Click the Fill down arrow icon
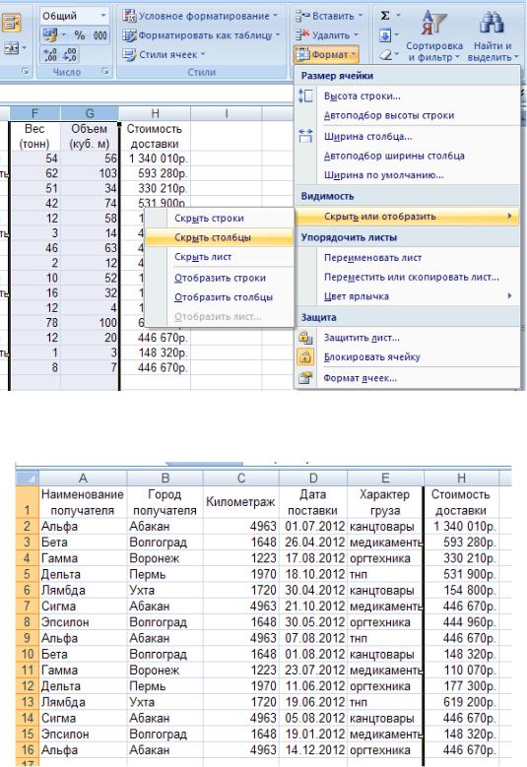Viewport: 527px width, 767px height. (385, 35)
